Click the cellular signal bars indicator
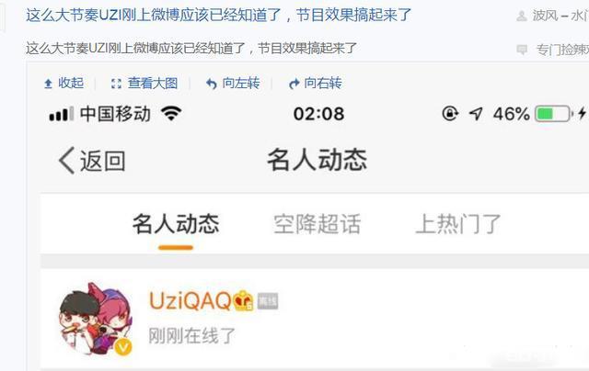 pyautogui.click(x=62, y=114)
